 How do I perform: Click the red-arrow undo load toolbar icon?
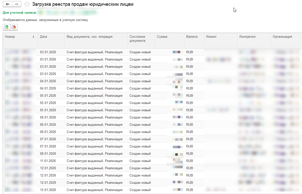[14, 27]
